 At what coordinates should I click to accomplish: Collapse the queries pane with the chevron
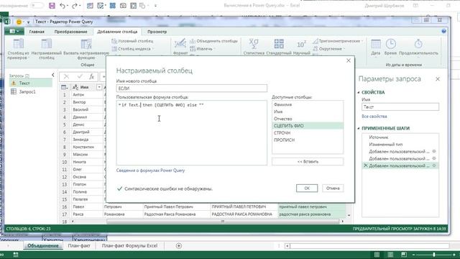coord(52,75)
